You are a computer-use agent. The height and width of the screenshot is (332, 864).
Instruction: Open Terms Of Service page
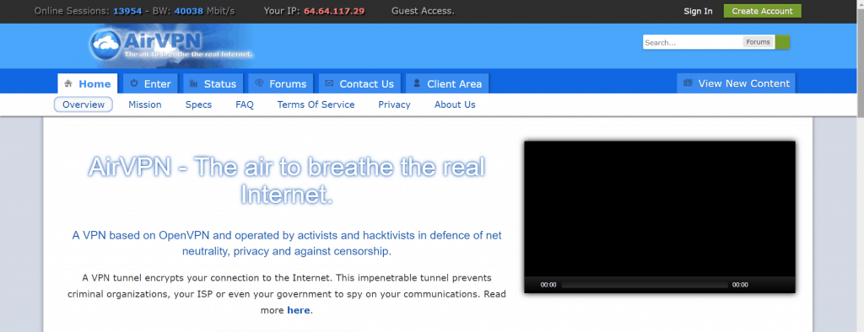[316, 104]
